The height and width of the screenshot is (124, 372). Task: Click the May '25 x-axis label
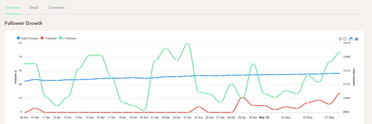click(x=264, y=117)
